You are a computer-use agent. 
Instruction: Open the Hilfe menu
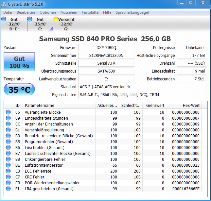[107, 12]
